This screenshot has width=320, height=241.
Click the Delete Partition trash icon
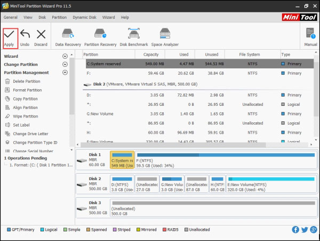coord(7,81)
